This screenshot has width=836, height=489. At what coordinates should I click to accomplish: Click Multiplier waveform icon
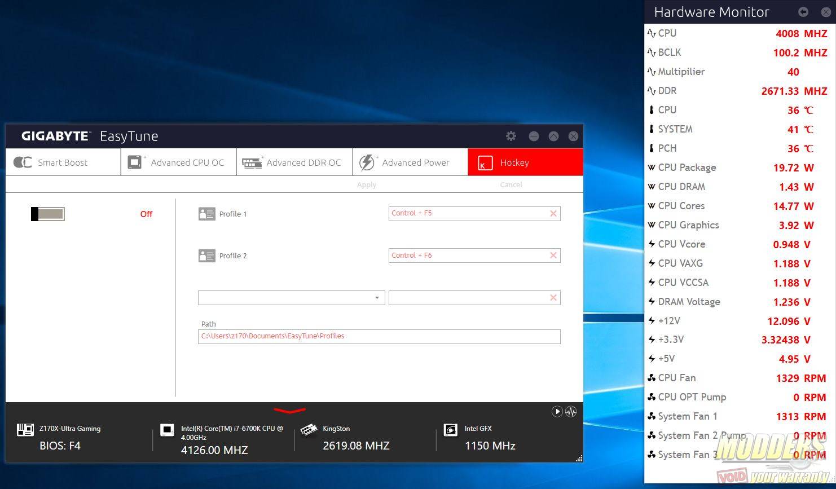click(652, 72)
